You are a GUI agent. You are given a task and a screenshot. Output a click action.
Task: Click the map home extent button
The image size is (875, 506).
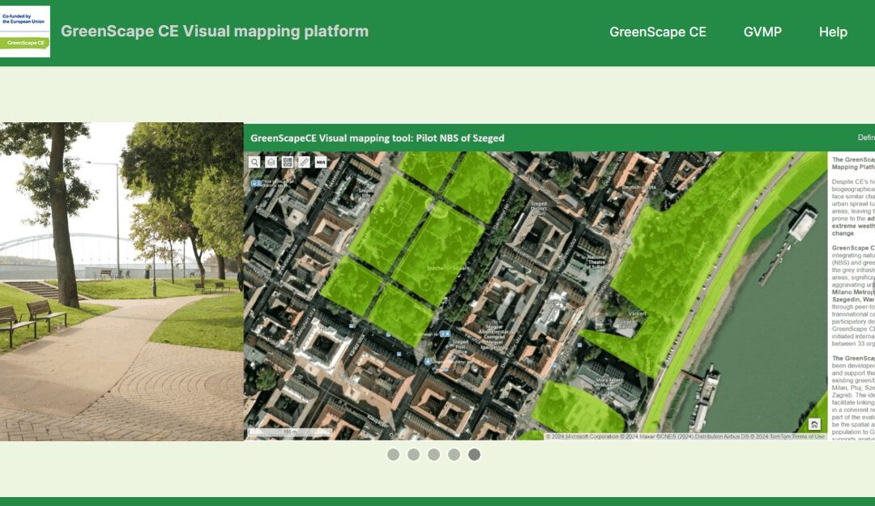(x=814, y=424)
